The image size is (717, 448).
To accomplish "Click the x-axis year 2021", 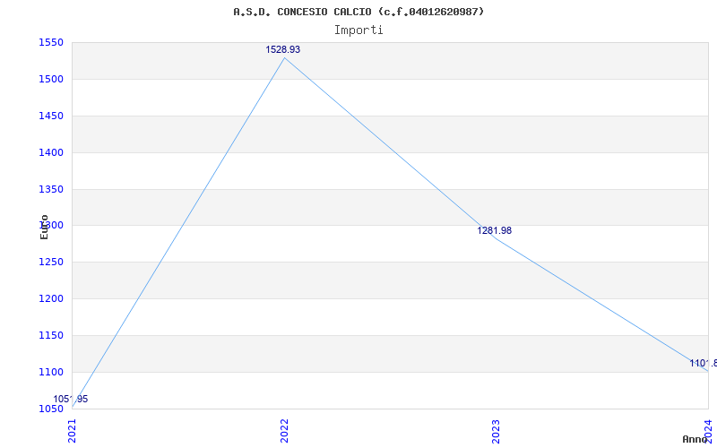I will (x=73, y=431).
